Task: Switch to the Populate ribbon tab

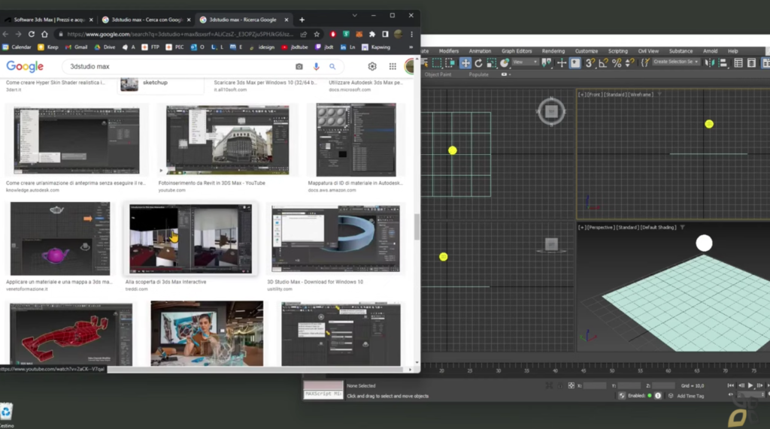Action: (x=479, y=74)
